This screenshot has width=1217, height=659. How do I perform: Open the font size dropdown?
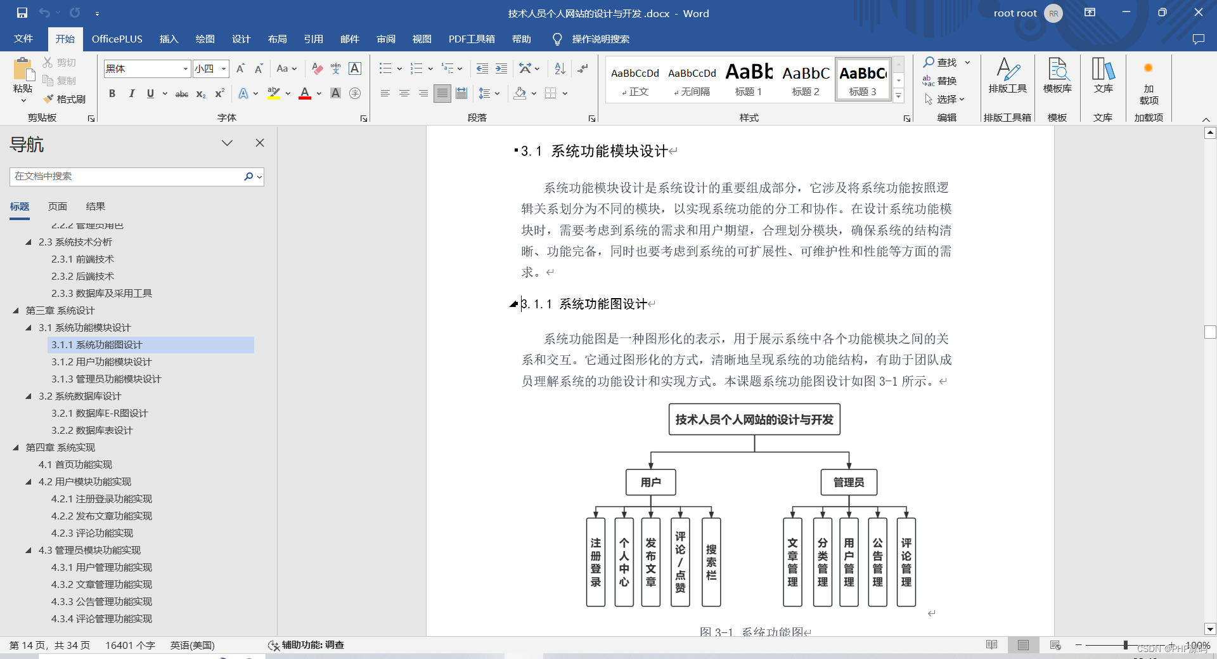click(x=224, y=69)
